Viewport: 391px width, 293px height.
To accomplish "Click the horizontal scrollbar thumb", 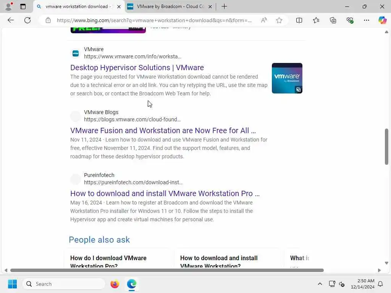I will 167,270.
